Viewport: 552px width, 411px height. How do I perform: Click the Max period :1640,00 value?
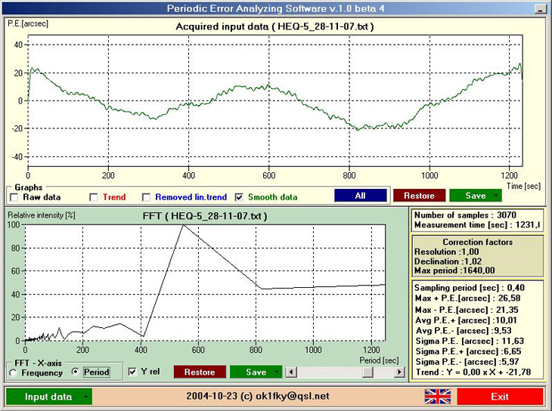[454, 270]
